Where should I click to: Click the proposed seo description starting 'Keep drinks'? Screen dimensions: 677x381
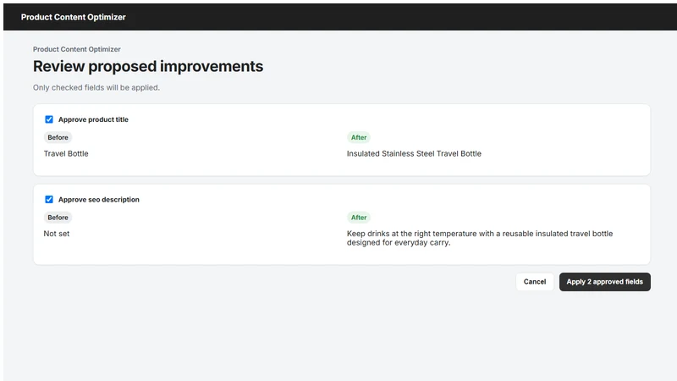tap(480, 238)
